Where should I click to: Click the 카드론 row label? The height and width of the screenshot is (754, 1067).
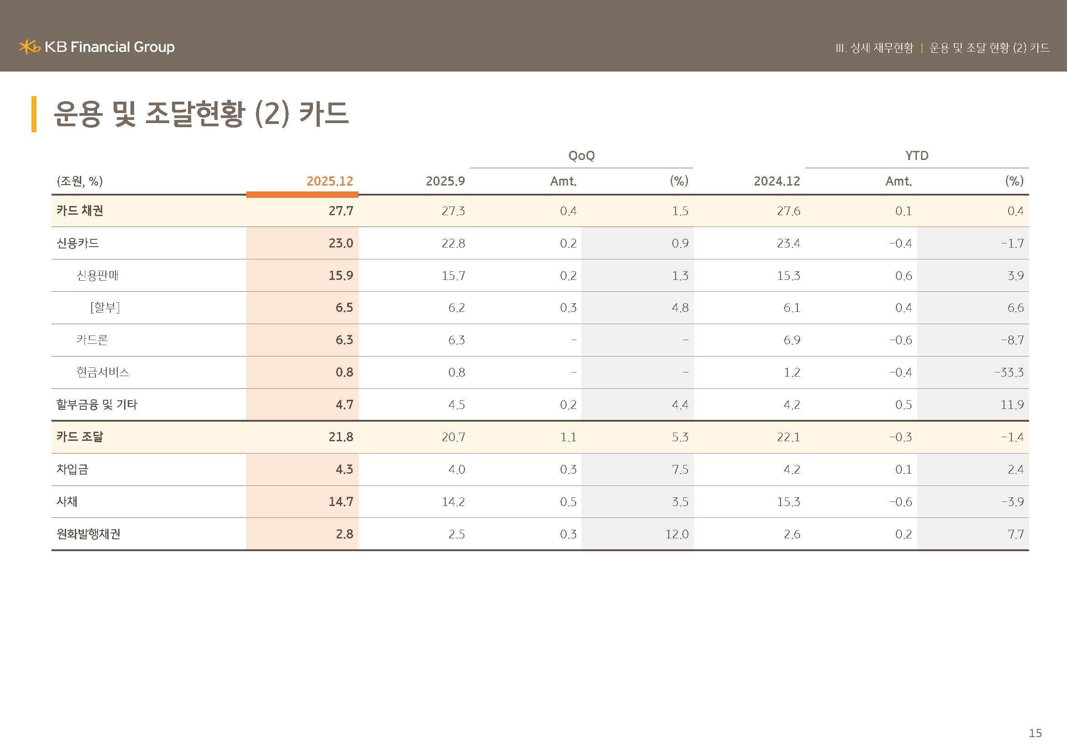click(93, 340)
